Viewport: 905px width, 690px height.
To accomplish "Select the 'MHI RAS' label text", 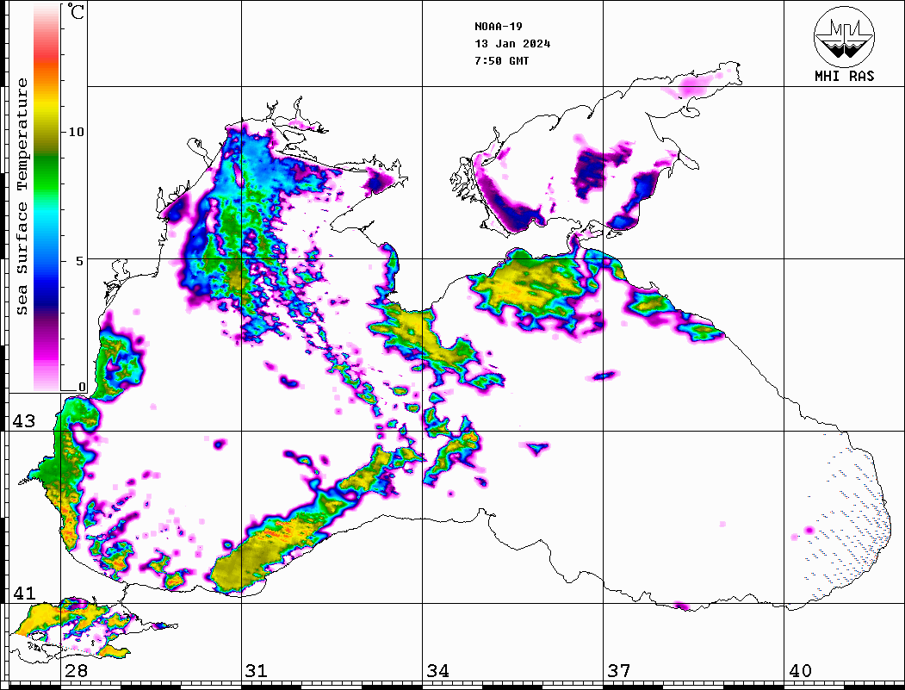I will [x=844, y=76].
